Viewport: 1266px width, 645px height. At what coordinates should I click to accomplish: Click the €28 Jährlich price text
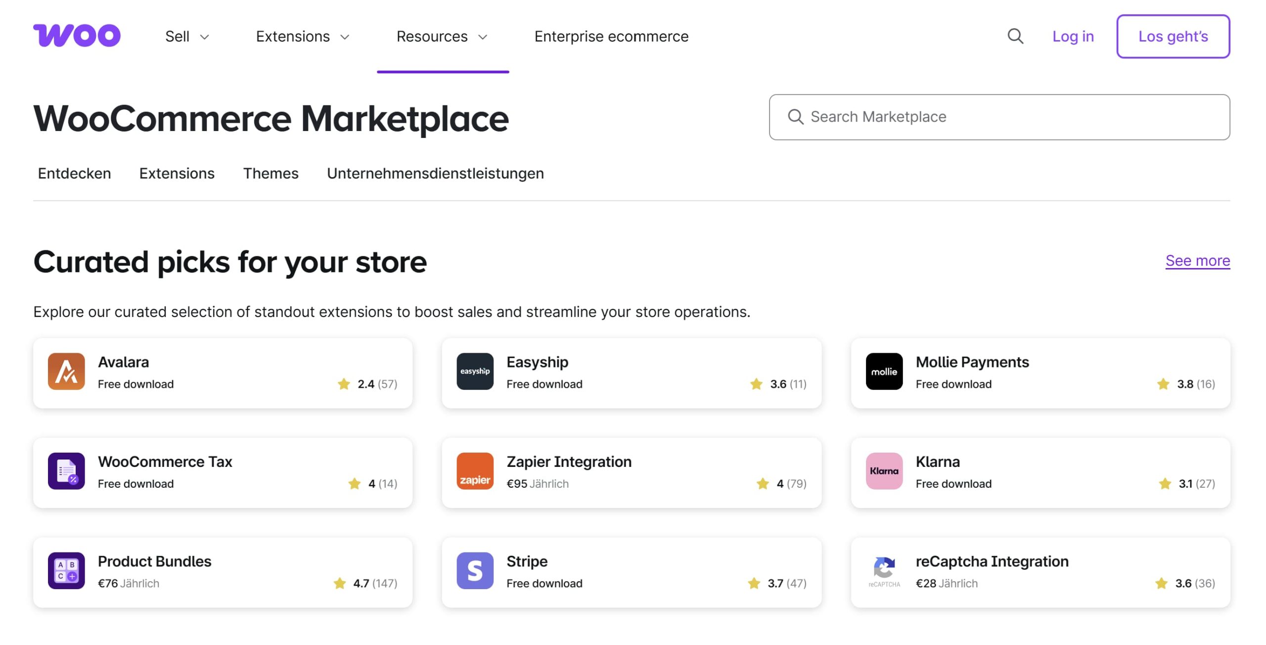point(947,584)
